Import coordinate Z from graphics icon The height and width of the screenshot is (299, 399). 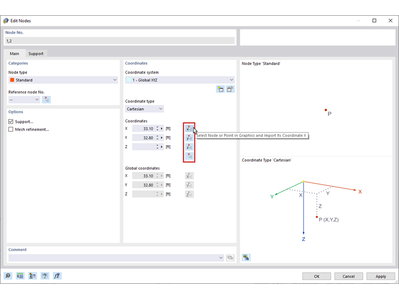(x=189, y=147)
